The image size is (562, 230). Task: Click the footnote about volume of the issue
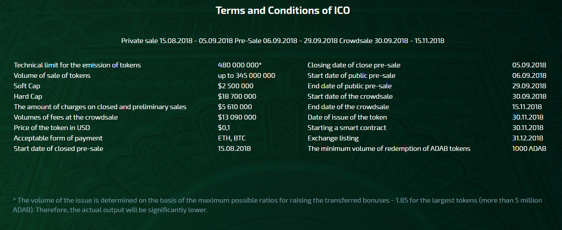click(277, 205)
